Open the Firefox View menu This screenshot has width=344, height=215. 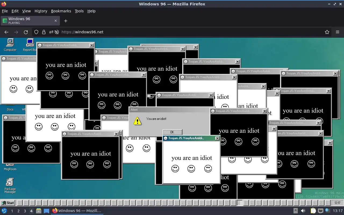(26, 11)
